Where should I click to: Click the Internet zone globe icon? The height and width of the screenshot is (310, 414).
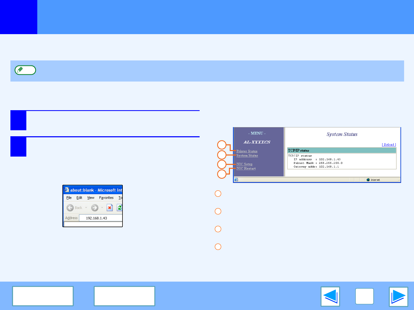368,180
